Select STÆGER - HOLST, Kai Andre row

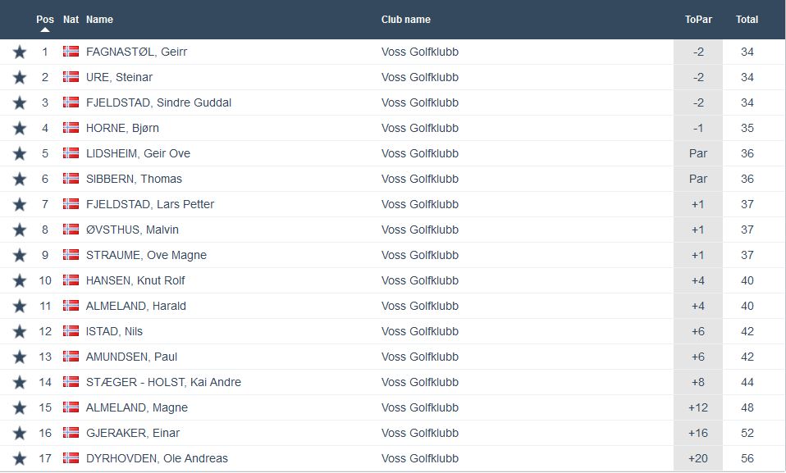pyautogui.click(x=163, y=382)
